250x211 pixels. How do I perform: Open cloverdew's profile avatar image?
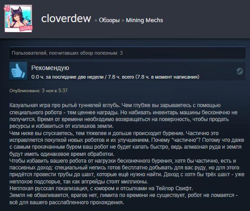[x=19, y=19]
